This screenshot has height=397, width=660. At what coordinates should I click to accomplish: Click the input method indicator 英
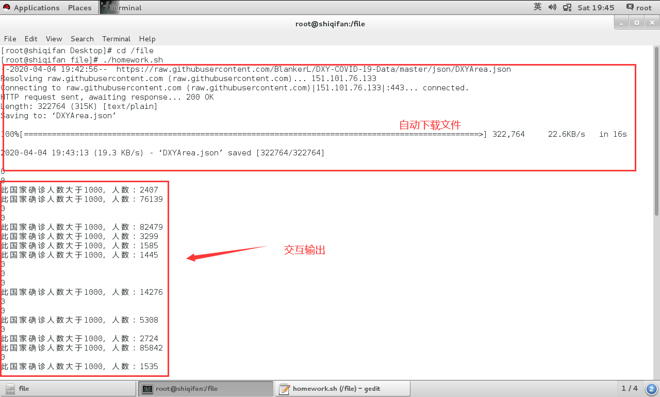coord(537,7)
